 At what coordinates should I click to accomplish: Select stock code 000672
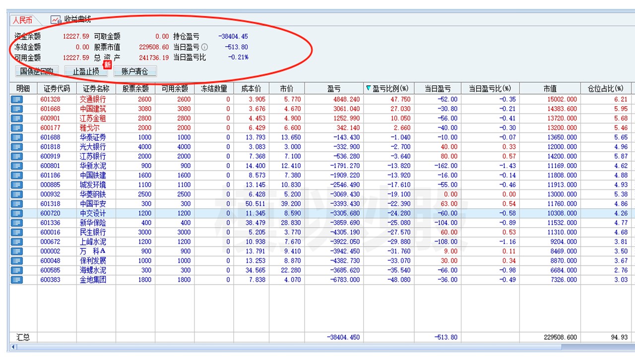[50, 242]
